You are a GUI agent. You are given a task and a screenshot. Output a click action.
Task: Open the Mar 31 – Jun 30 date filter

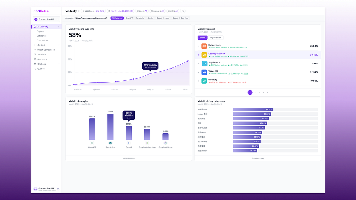pos(120,11)
